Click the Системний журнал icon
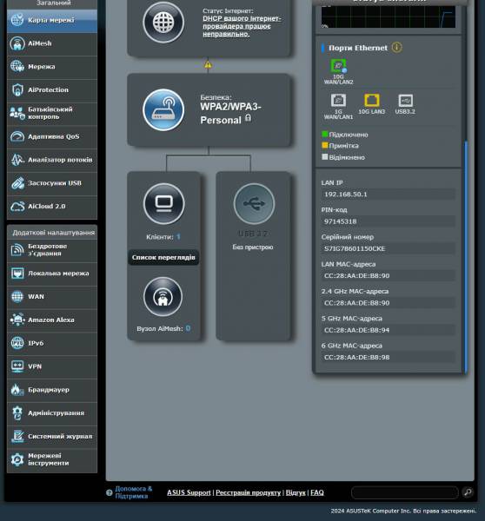This screenshot has height=521, width=485. click(x=17, y=436)
